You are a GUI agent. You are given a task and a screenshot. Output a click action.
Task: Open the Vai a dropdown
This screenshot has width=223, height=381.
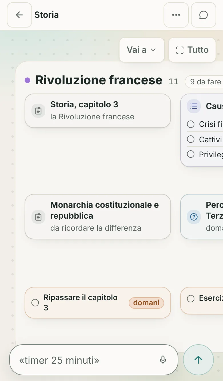pyautogui.click(x=142, y=50)
